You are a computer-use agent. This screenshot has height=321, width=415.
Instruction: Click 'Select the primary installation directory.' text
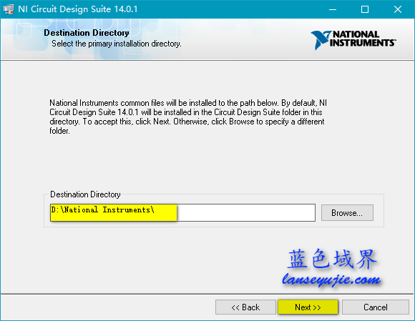tap(117, 44)
